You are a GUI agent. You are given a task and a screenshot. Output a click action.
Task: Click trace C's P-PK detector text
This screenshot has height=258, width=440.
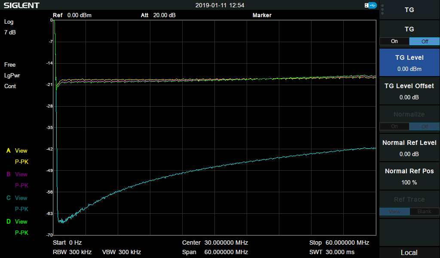click(21, 209)
